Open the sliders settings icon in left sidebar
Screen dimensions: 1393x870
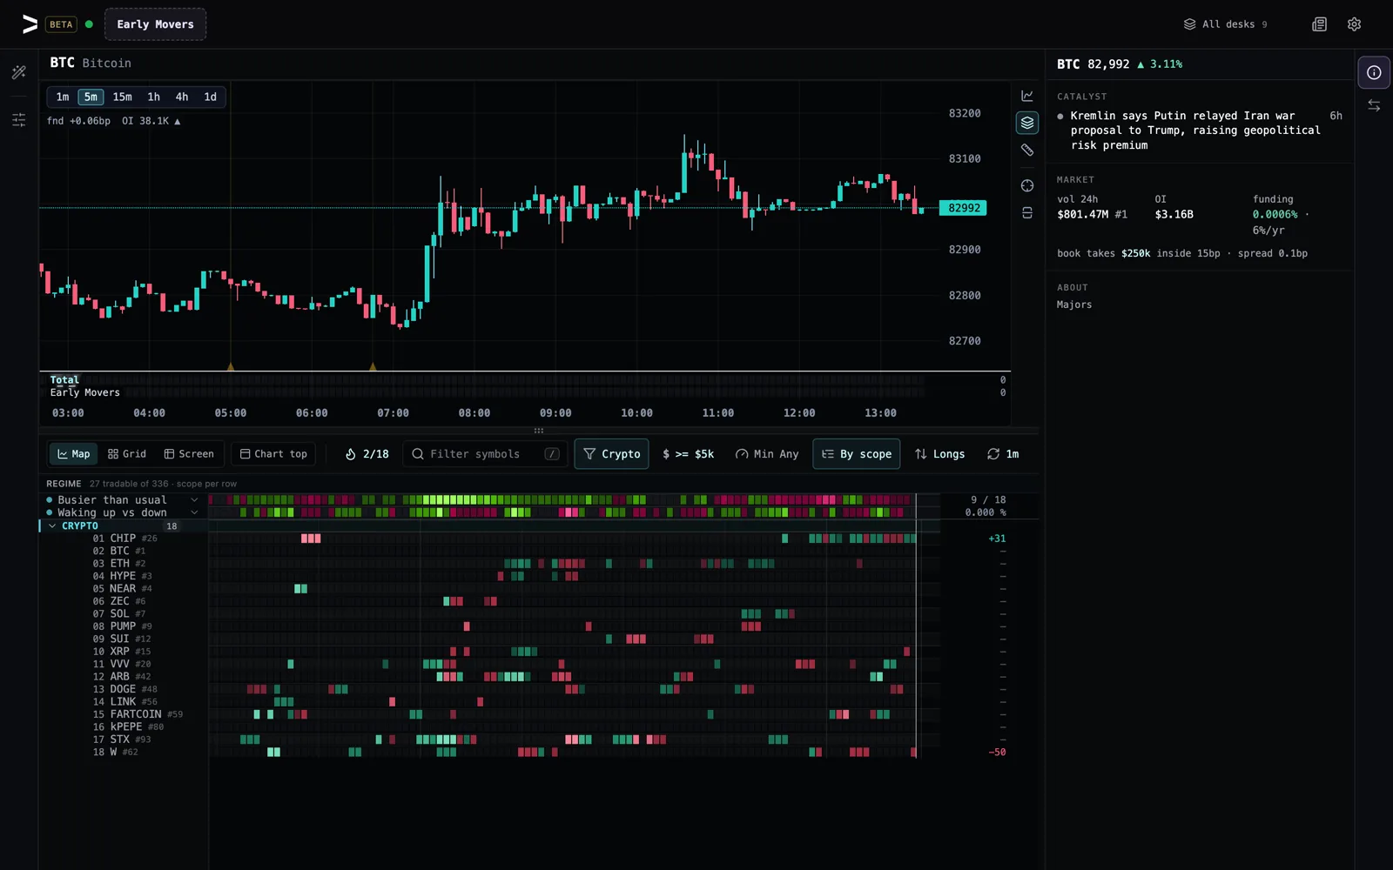click(x=19, y=120)
